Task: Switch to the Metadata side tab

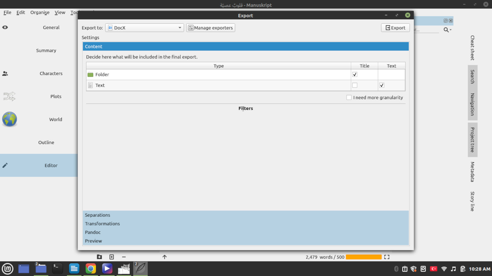Action: (x=472, y=172)
